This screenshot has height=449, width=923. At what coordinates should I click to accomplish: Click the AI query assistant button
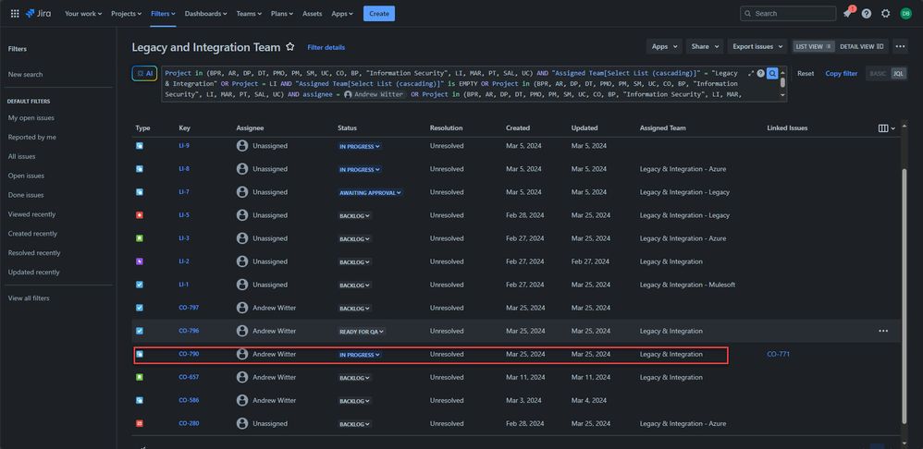tap(144, 74)
